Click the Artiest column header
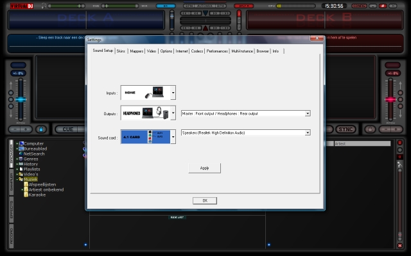This screenshot has width=411, height=256. coord(362,143)
